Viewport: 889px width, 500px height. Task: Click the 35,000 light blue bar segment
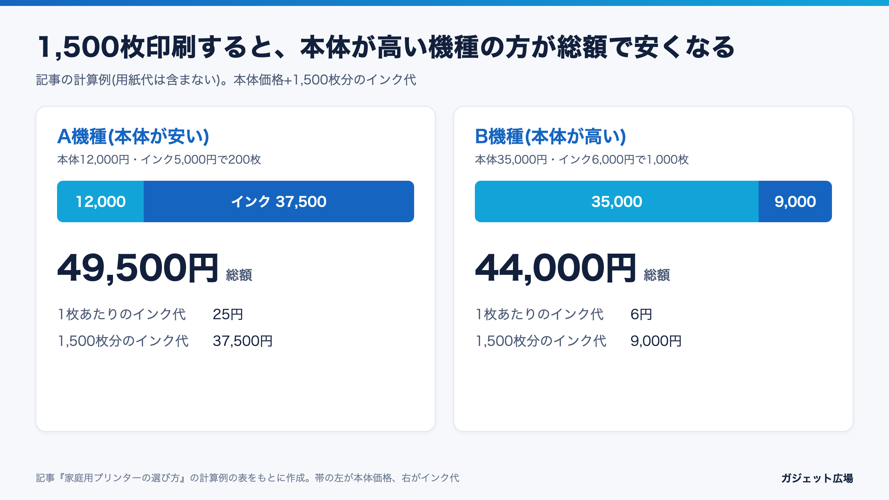(617, 201)
